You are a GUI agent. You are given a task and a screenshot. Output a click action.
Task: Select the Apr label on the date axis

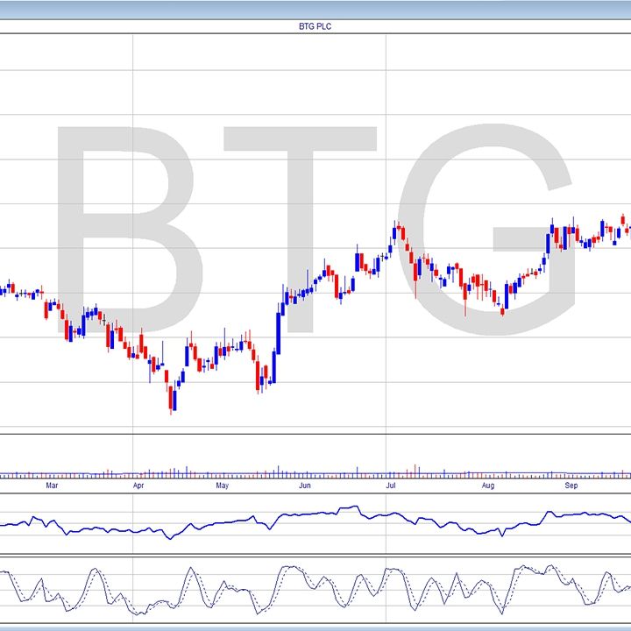pos(138,485)
